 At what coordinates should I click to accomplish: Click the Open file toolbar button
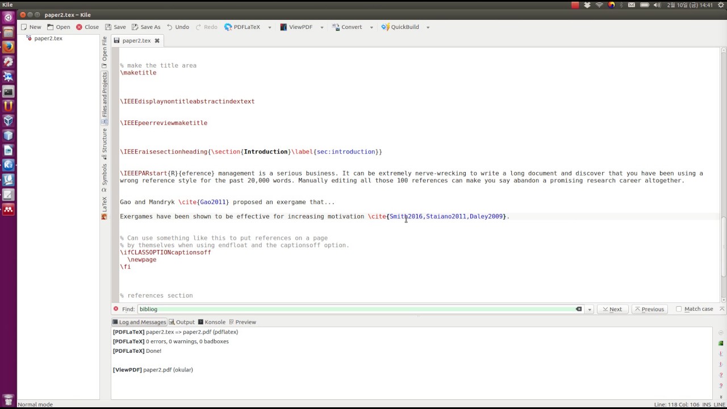click(59, 27)
